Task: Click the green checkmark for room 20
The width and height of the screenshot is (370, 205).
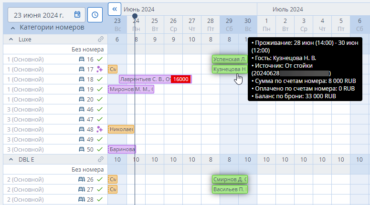Action: (100, 99)
